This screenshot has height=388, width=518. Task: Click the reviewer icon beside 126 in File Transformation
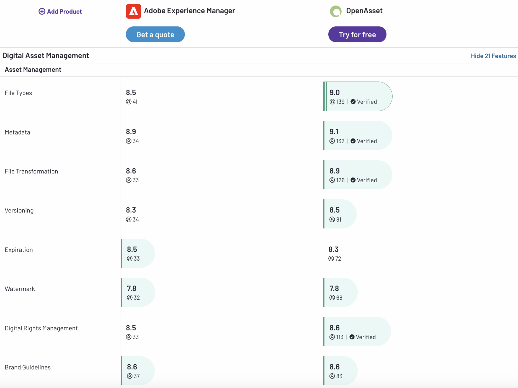point(332,180)
